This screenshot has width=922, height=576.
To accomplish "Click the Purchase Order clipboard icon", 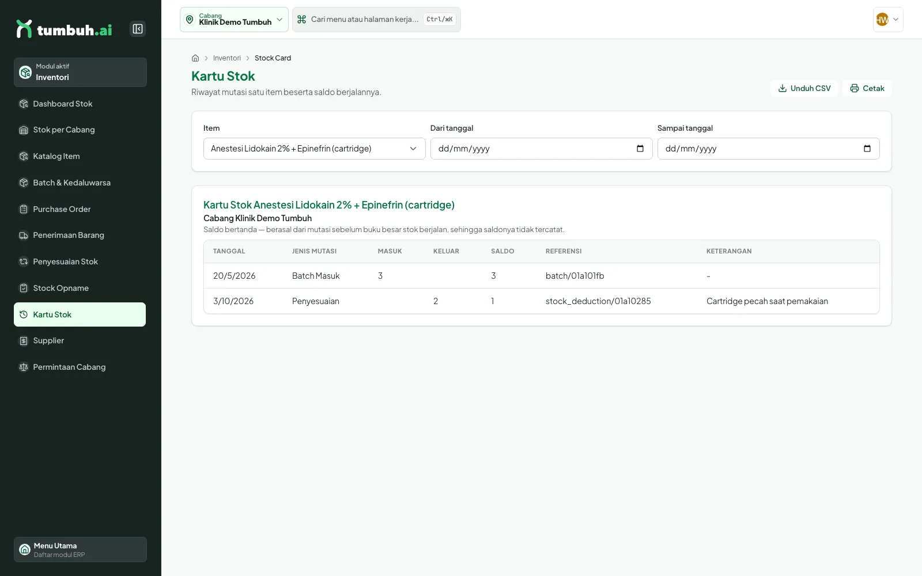I will (24, 209).
